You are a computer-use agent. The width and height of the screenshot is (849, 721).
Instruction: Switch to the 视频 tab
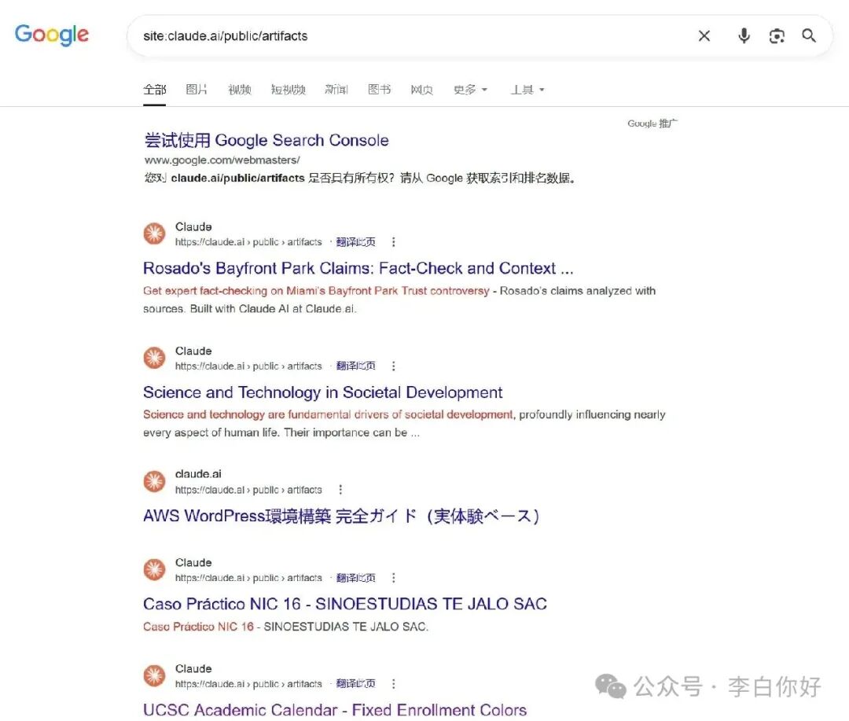(x=239, y=90)
